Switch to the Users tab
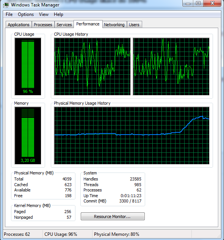This screenshot has width=224, height=240. 134,25
